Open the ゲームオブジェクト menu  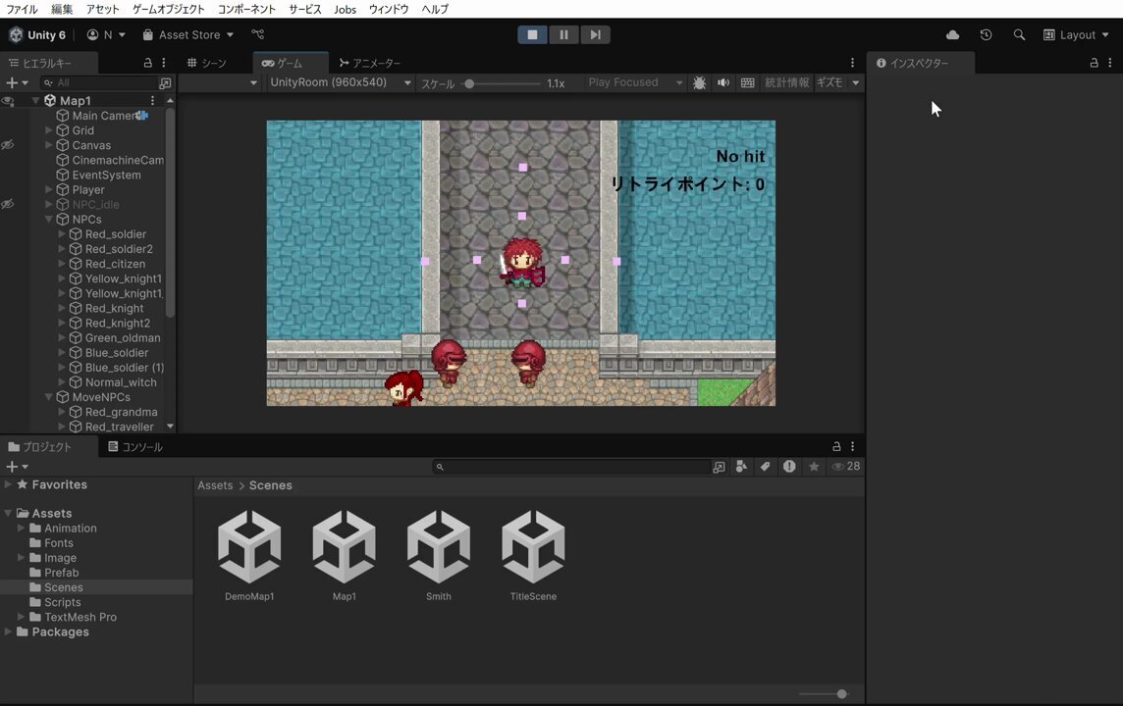(x=168, y=9)
